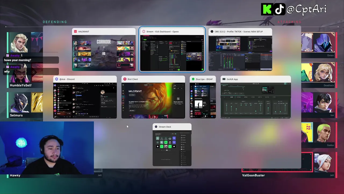The height and width of the screenshot is (194, 344).
Task: Click the ValGoonBuster player name
Action: click(253, 175)
